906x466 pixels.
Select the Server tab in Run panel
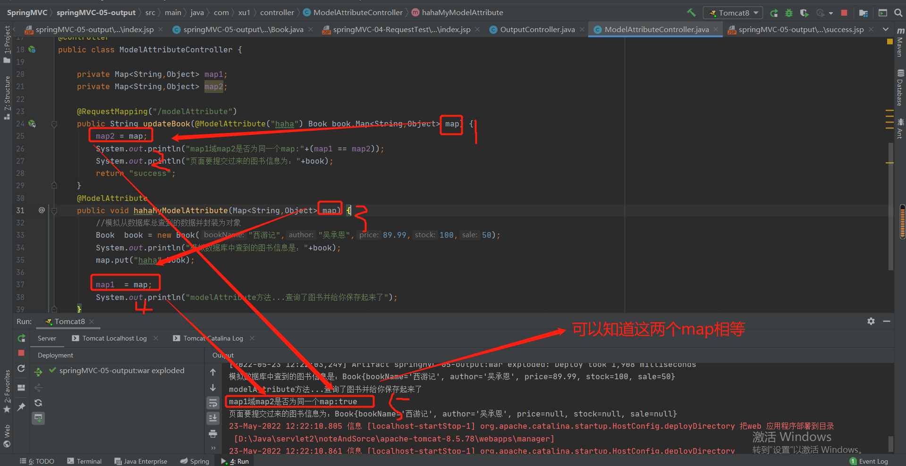coord(47,338)
